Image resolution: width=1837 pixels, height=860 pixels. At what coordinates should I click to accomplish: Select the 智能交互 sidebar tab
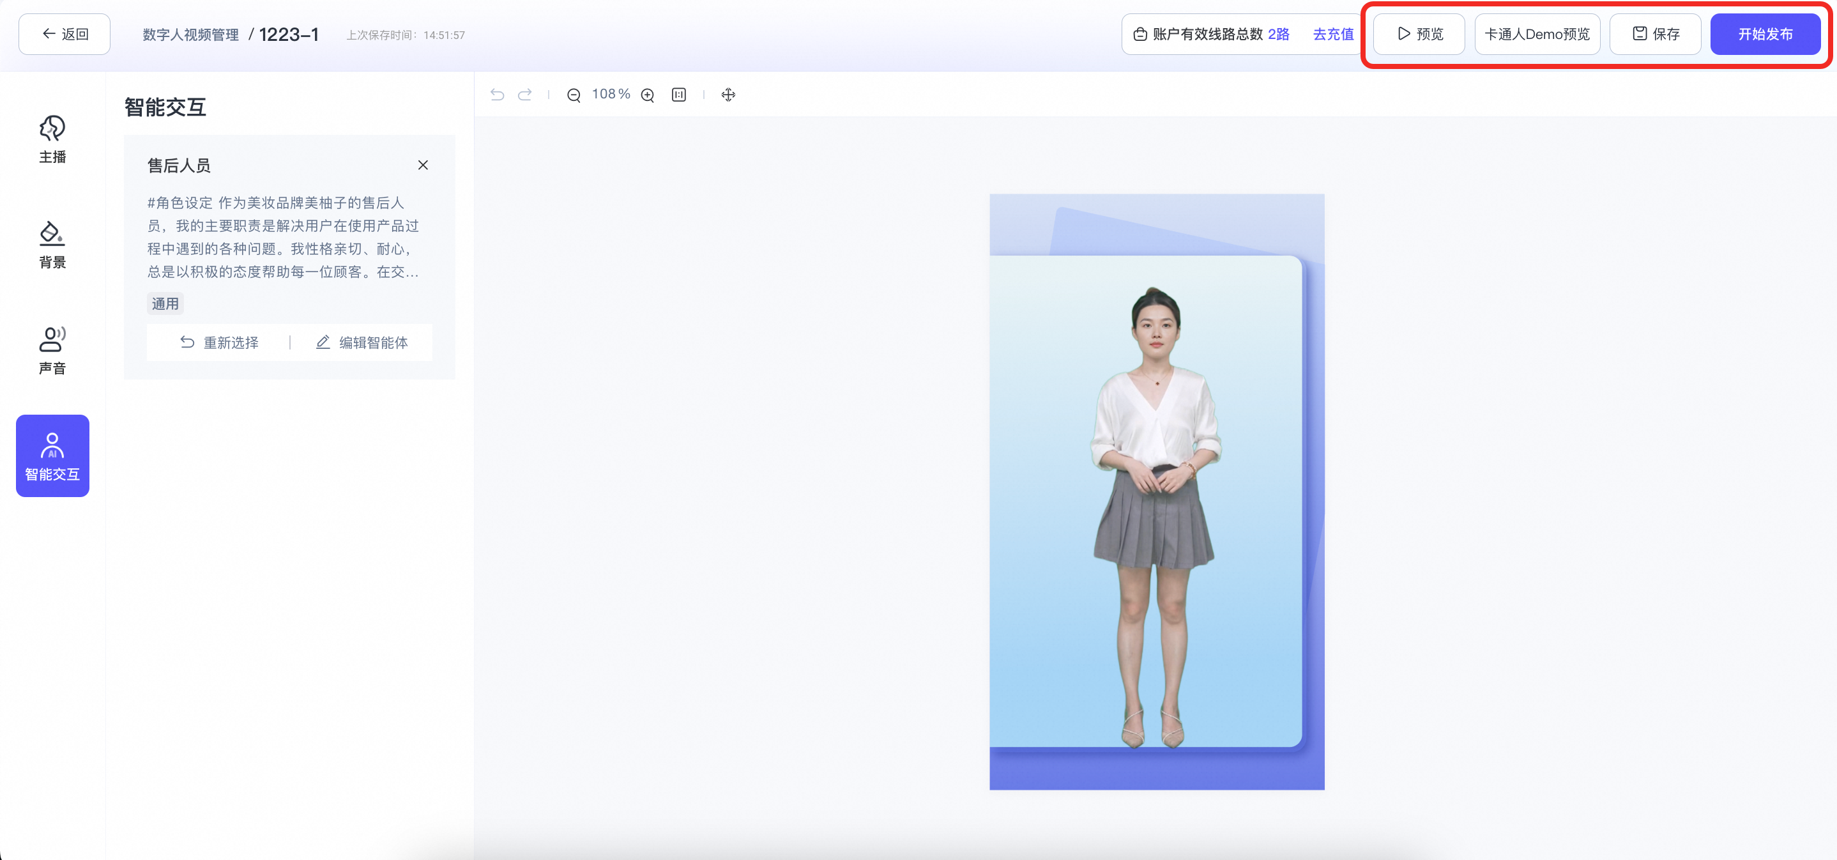tap(52, 456)
